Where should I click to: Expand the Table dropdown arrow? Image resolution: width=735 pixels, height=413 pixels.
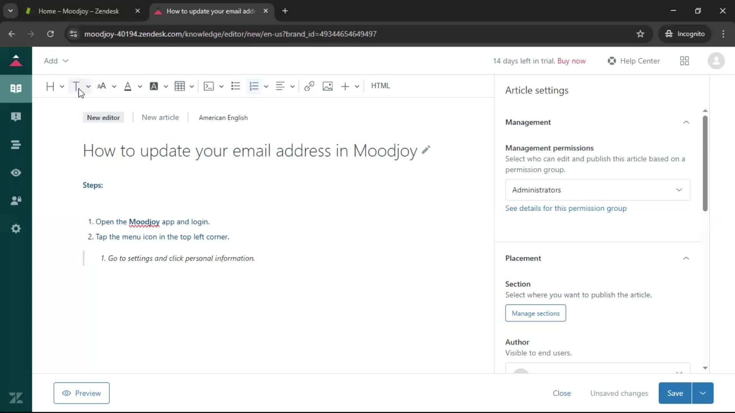(x=192, y=86)
